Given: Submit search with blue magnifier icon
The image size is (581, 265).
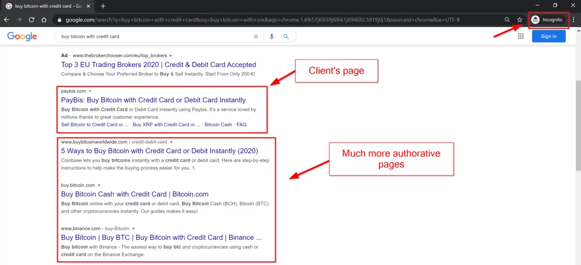Looking at the screenshot, I should click(286, 37).
